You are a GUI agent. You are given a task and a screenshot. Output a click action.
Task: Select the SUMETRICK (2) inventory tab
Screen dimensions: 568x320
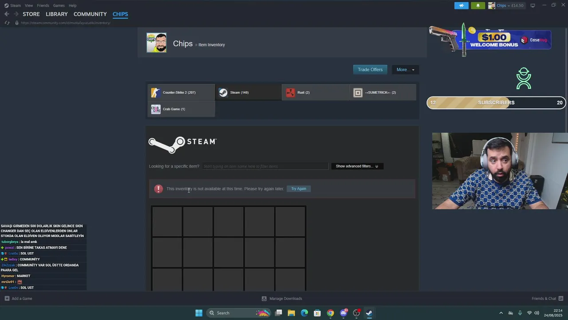(x=383, y=92)
